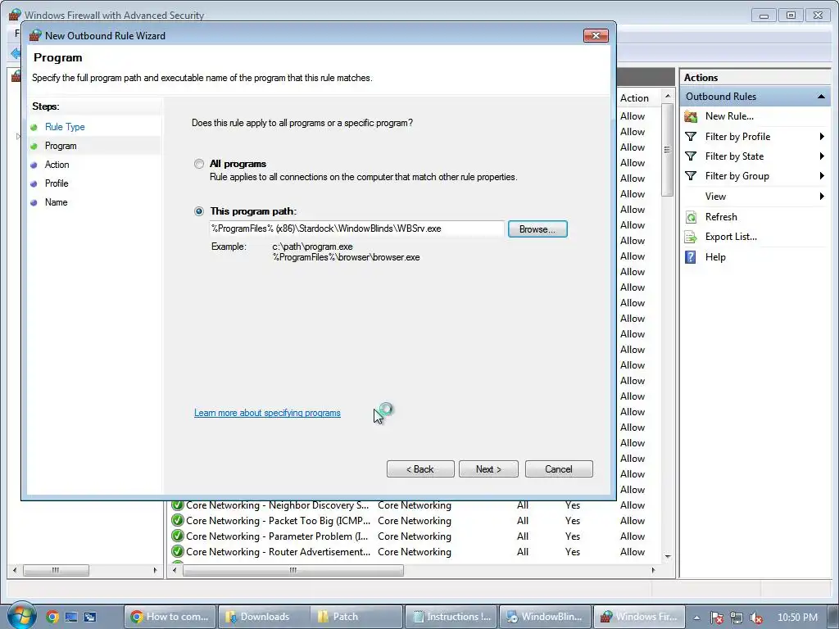The width and height of the screenshot is (839, 629).
Task: Go to the Rule Type step
Action: point(65,127)
